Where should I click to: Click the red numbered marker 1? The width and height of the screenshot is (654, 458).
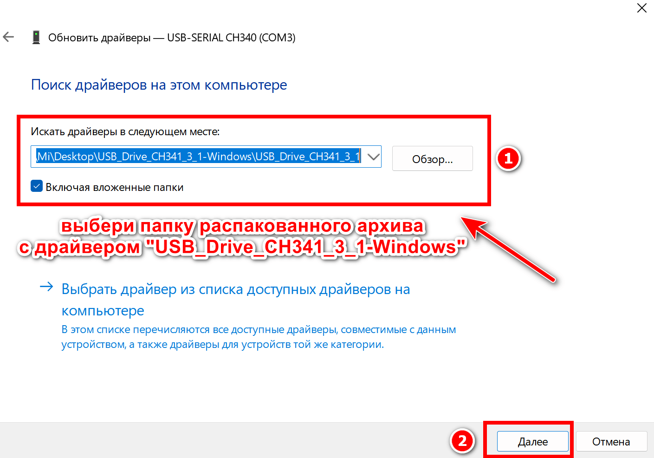coord(508,158)
